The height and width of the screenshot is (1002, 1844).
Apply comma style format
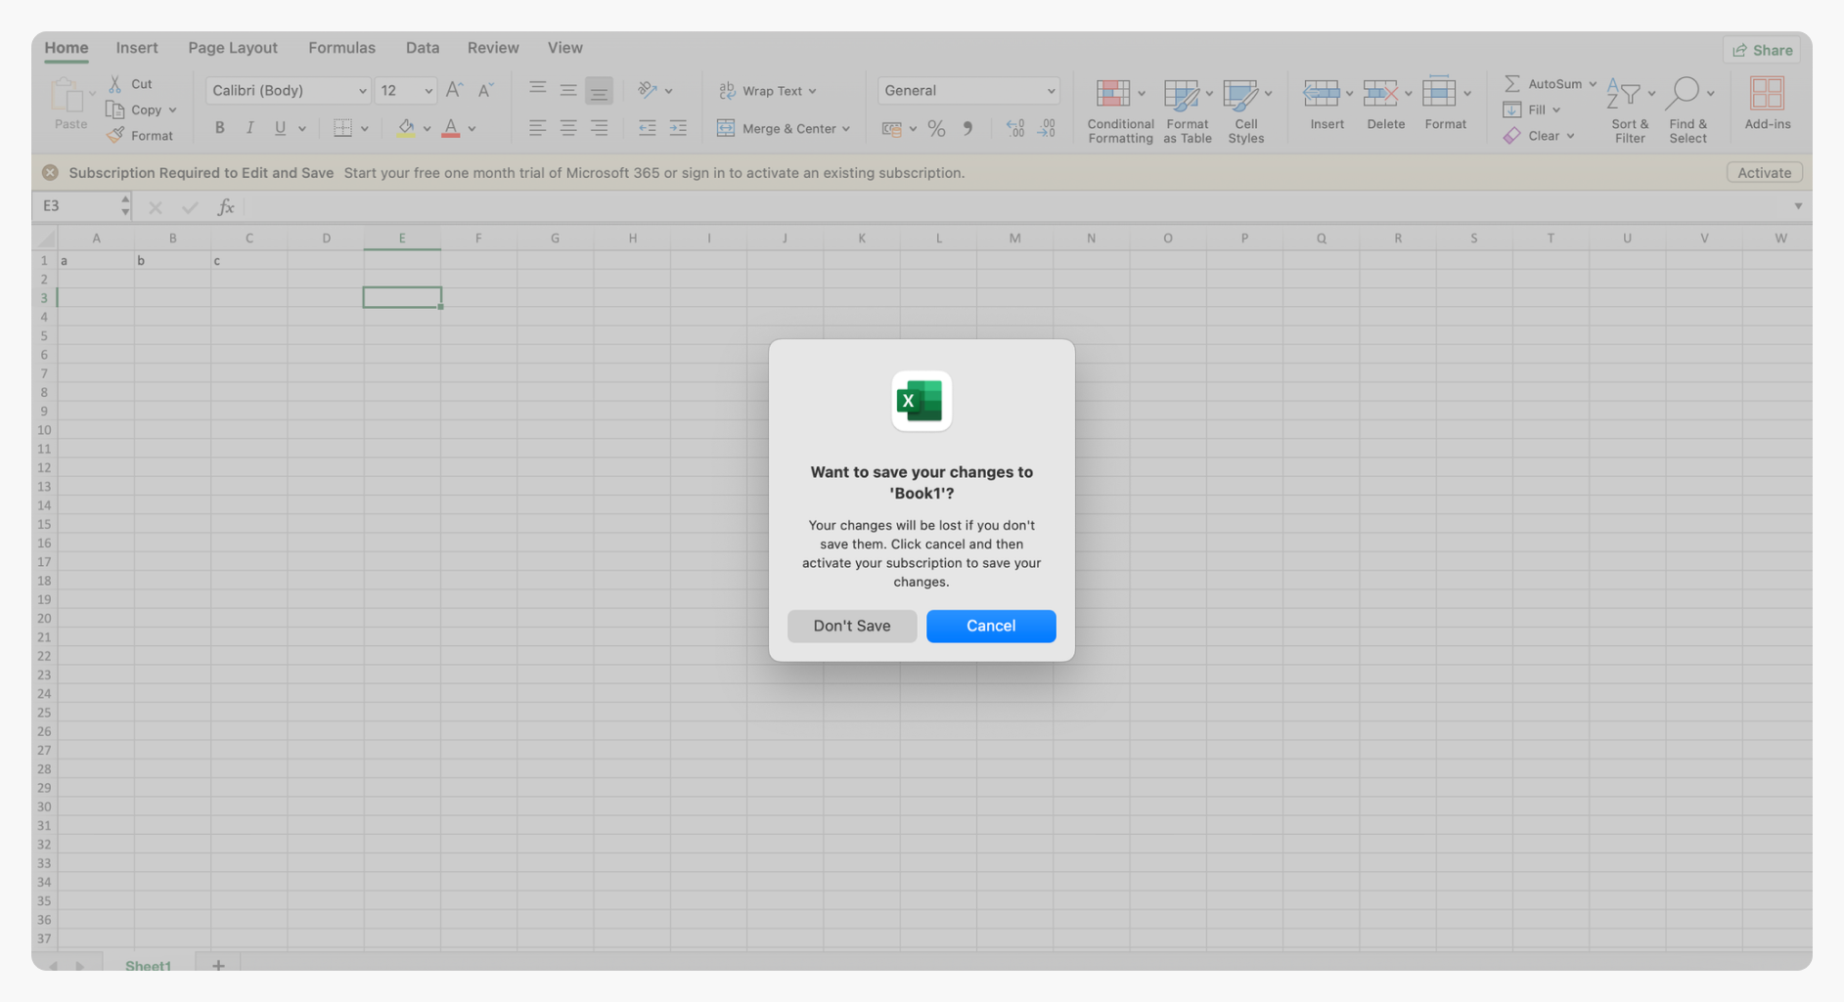[967, 128]
